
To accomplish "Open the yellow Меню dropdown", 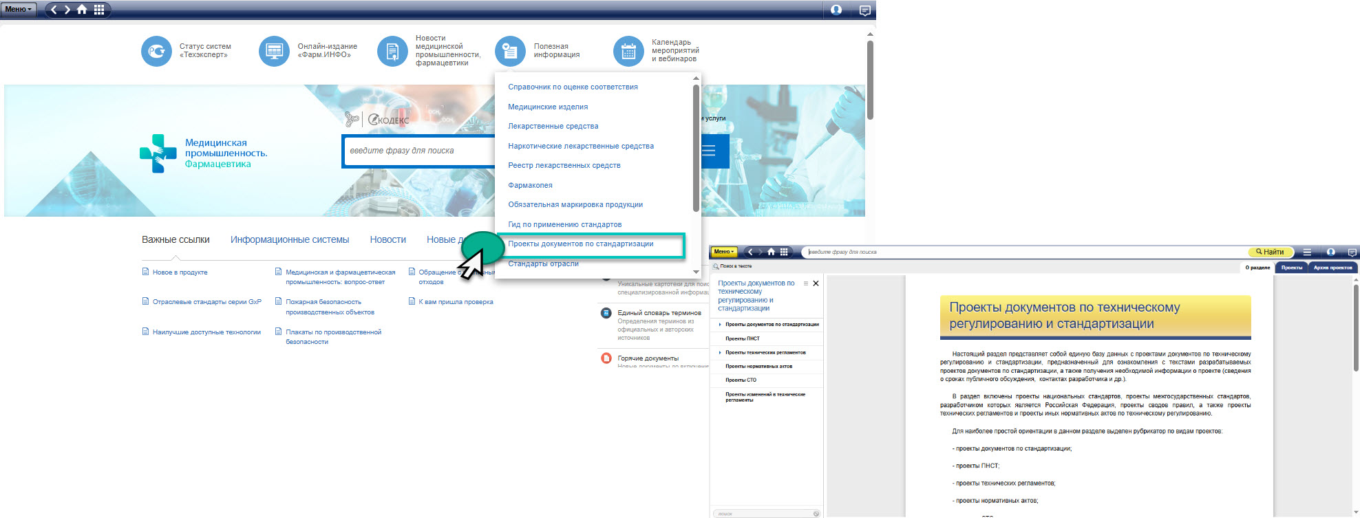I will point(723,252).
